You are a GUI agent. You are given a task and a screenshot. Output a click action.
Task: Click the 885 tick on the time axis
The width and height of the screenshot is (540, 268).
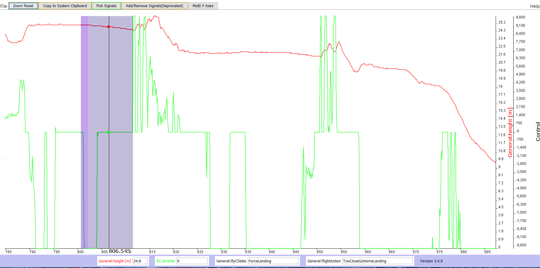[487, 252]
